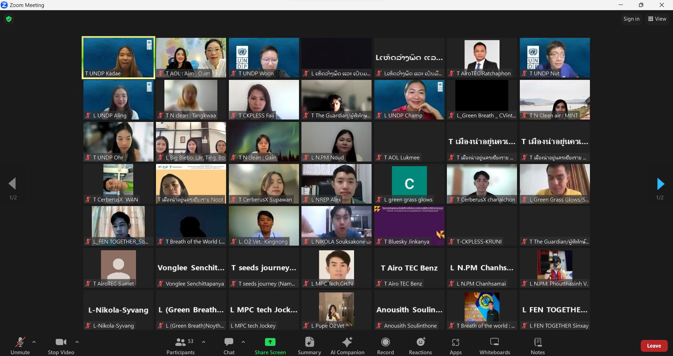The height and width of the screenshot is (356, 673).
Task: Start recording with the Record button
Action: click(x=385, y=342)
